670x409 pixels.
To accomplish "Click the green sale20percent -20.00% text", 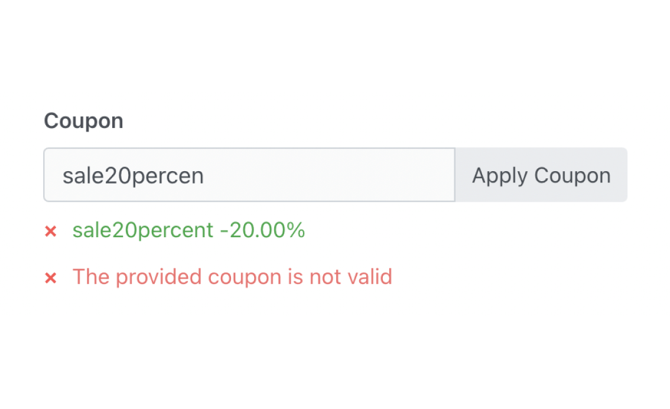I will pyautogui.click(x=188, y=231).
